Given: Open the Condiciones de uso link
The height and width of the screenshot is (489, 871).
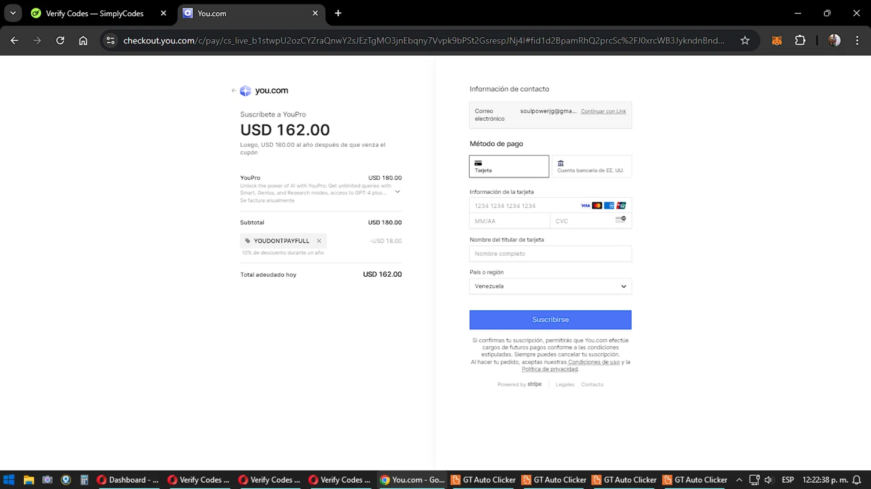Looking at the screenshot, I should point(593,362).
